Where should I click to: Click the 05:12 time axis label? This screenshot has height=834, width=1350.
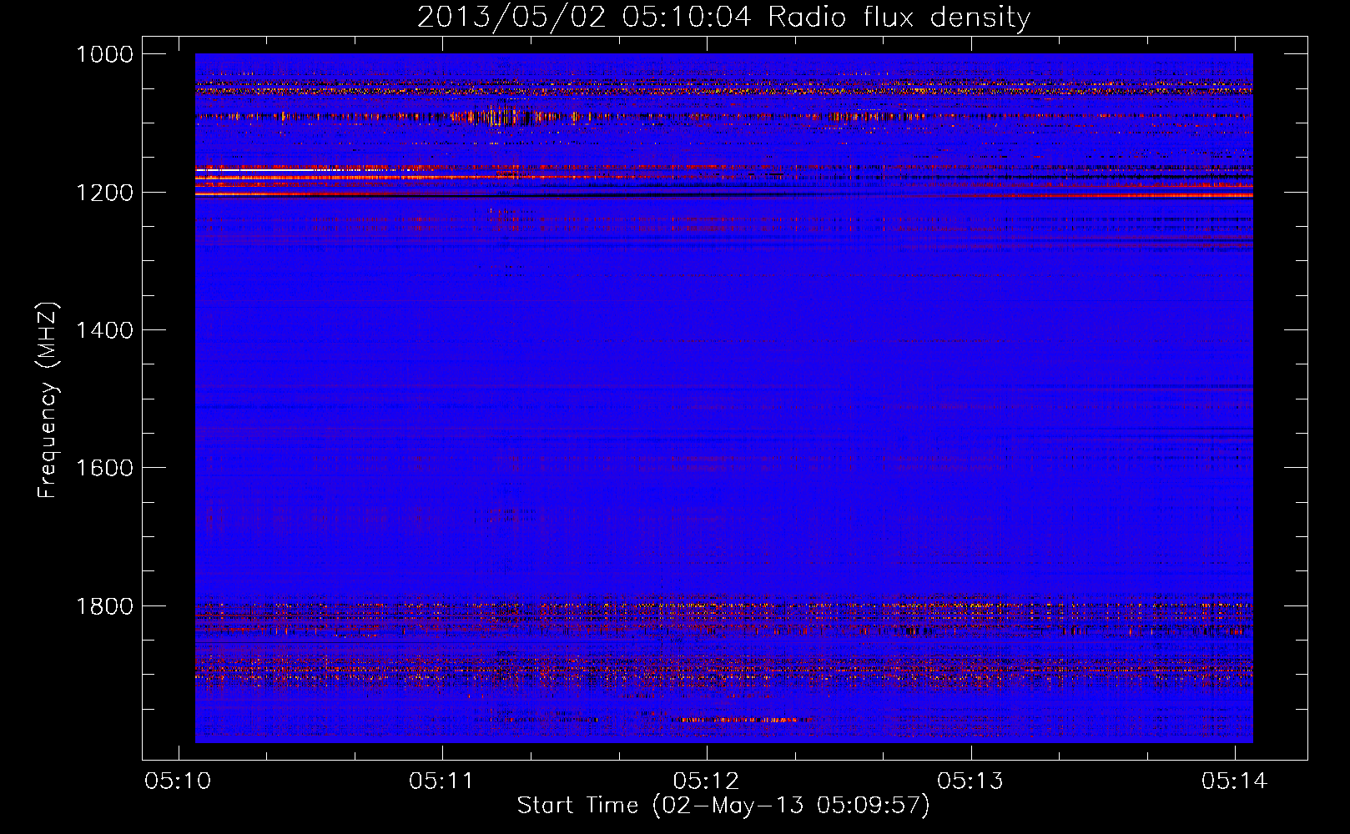[706, 781]
